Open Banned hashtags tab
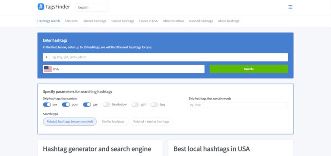The image size is (331, 156). point(201,21)
